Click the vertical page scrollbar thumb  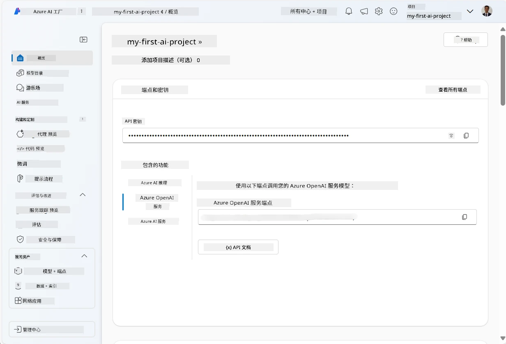[502, 70]
